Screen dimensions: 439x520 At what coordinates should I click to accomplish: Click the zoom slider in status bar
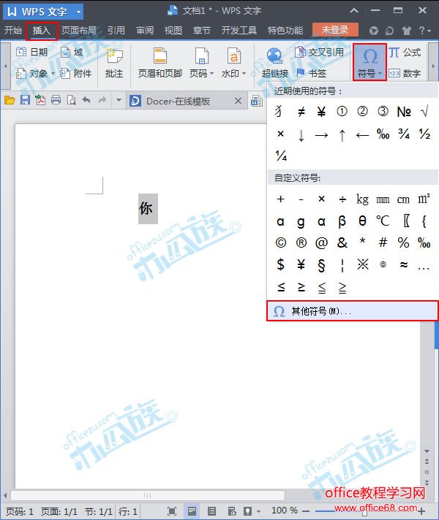366,511
